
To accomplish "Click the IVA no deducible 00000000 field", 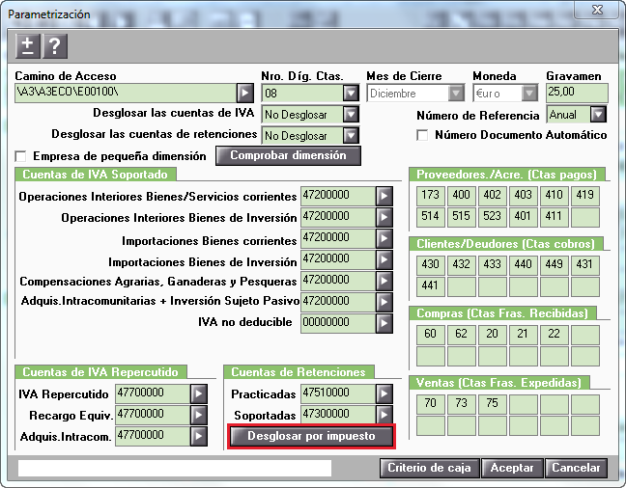I will (338, 323).
